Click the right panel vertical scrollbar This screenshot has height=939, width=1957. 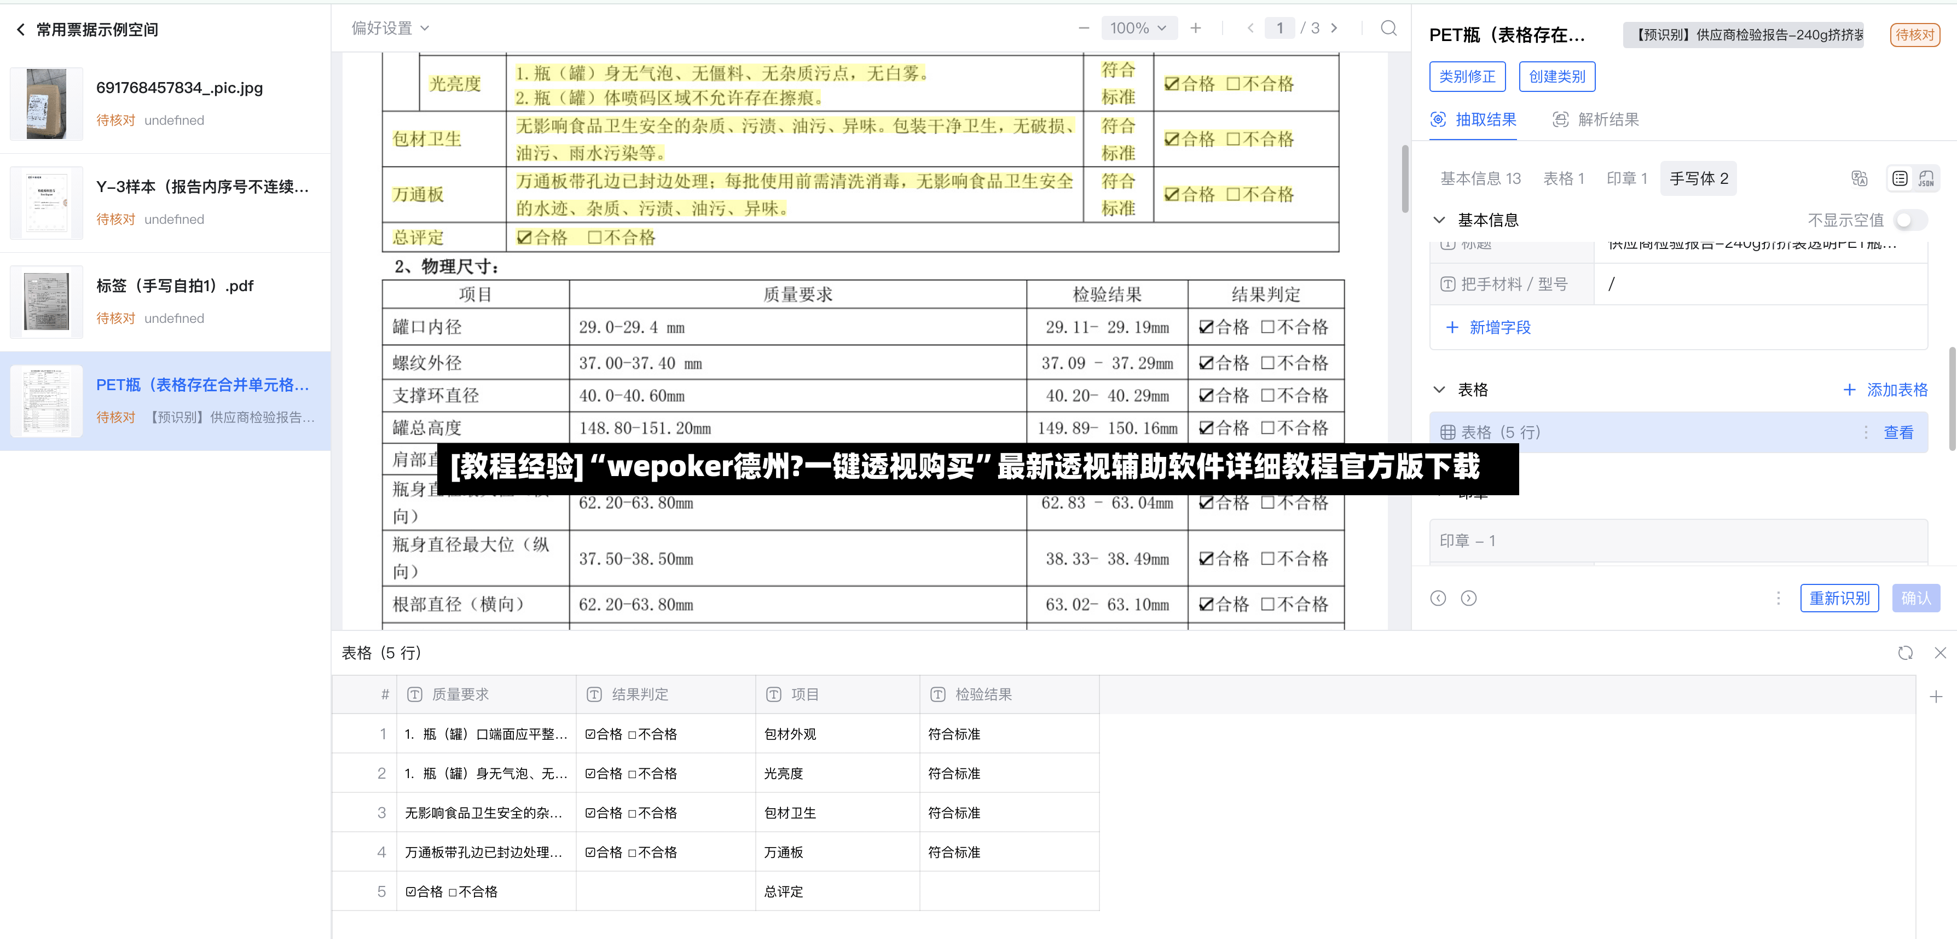tap(1952, 398)
